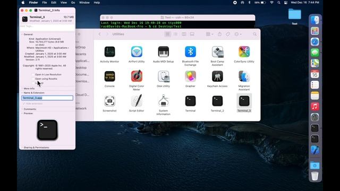Image resolution: width=340 pixels, height=191 pixels.
Task: Click the Terminal window title bar 'Test — zsh'
Action: 177,18
